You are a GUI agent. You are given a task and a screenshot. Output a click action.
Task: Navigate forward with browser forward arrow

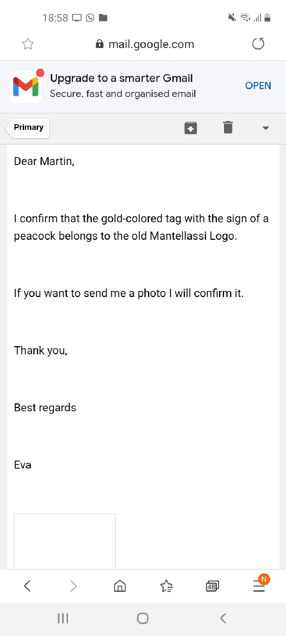pos(73,586)
